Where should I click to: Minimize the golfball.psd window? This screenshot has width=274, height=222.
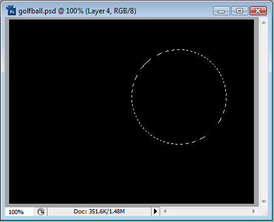click(x=222, y=11)
